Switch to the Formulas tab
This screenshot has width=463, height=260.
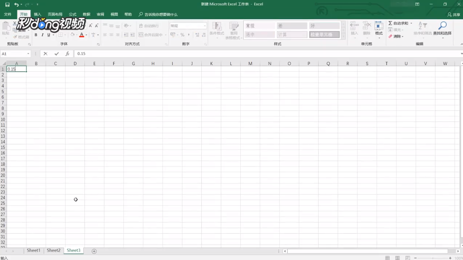72,14
